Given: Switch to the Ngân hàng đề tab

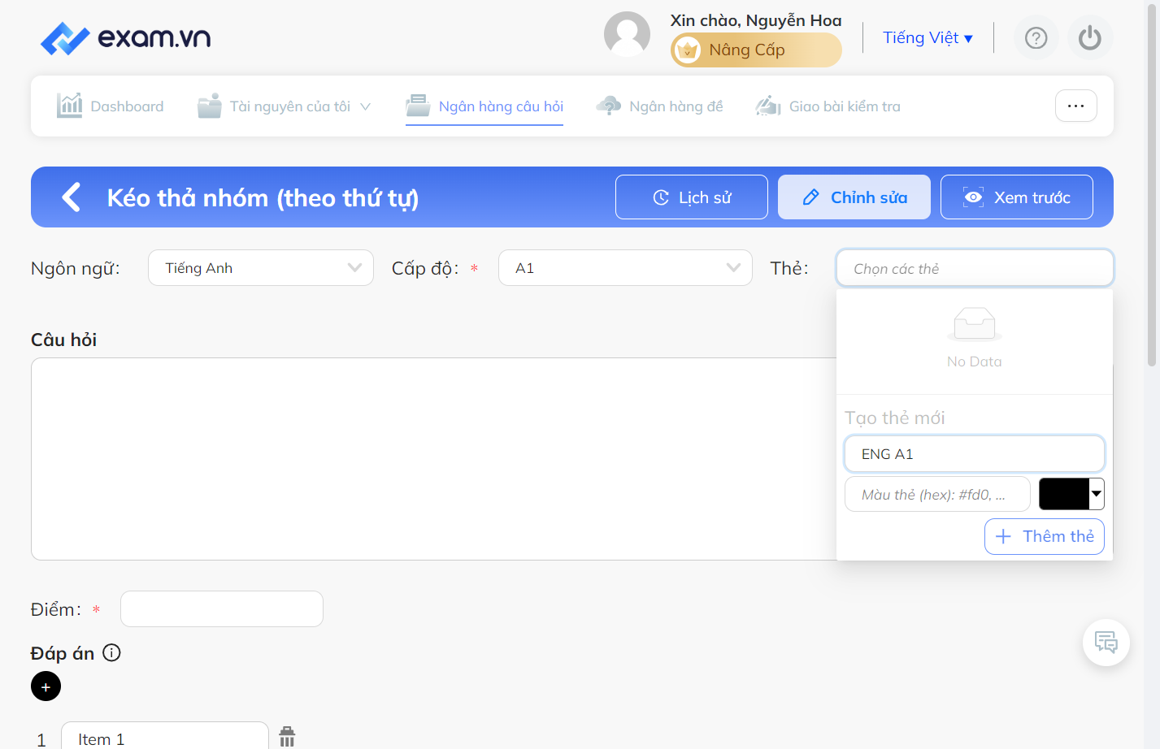Looking at the screenshot, I should coord(659,106).
